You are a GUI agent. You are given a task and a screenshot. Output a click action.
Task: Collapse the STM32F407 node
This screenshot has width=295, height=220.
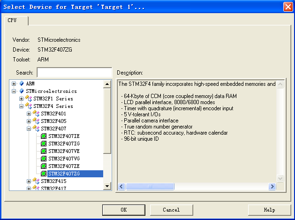(x=29, y=129)
